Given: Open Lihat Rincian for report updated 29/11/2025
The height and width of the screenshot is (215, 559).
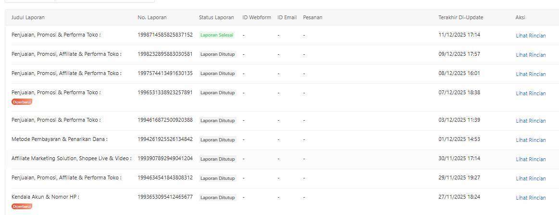Looking at the screenshot, I should [531, 178].
